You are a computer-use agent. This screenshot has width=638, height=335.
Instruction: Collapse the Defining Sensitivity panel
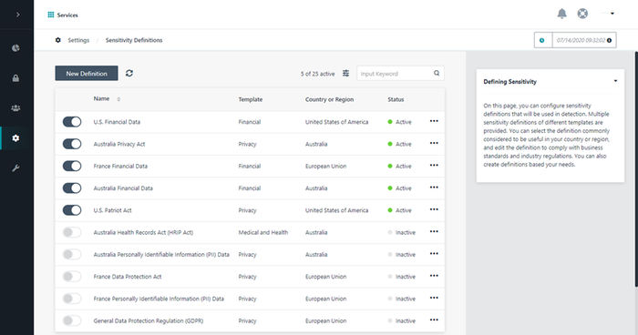coord(615,81)
